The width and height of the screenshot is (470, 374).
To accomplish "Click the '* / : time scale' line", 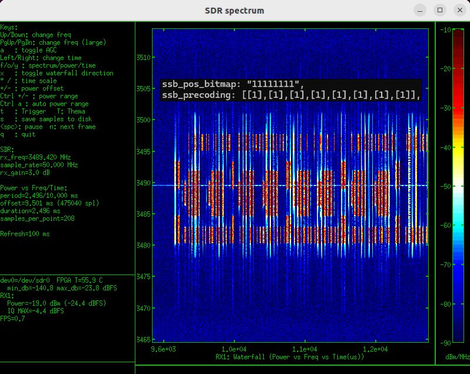I will click(x=28, y=81).
